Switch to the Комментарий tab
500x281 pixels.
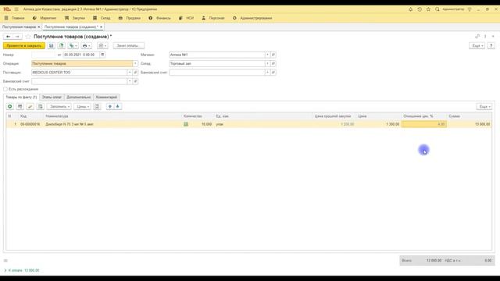106,97
